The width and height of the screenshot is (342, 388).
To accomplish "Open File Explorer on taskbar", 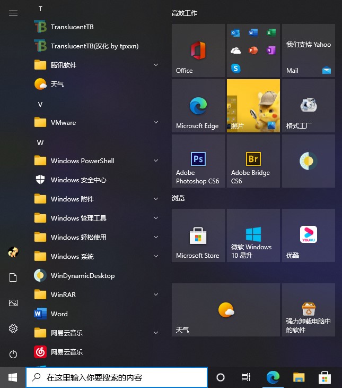I will click(299, 377).
